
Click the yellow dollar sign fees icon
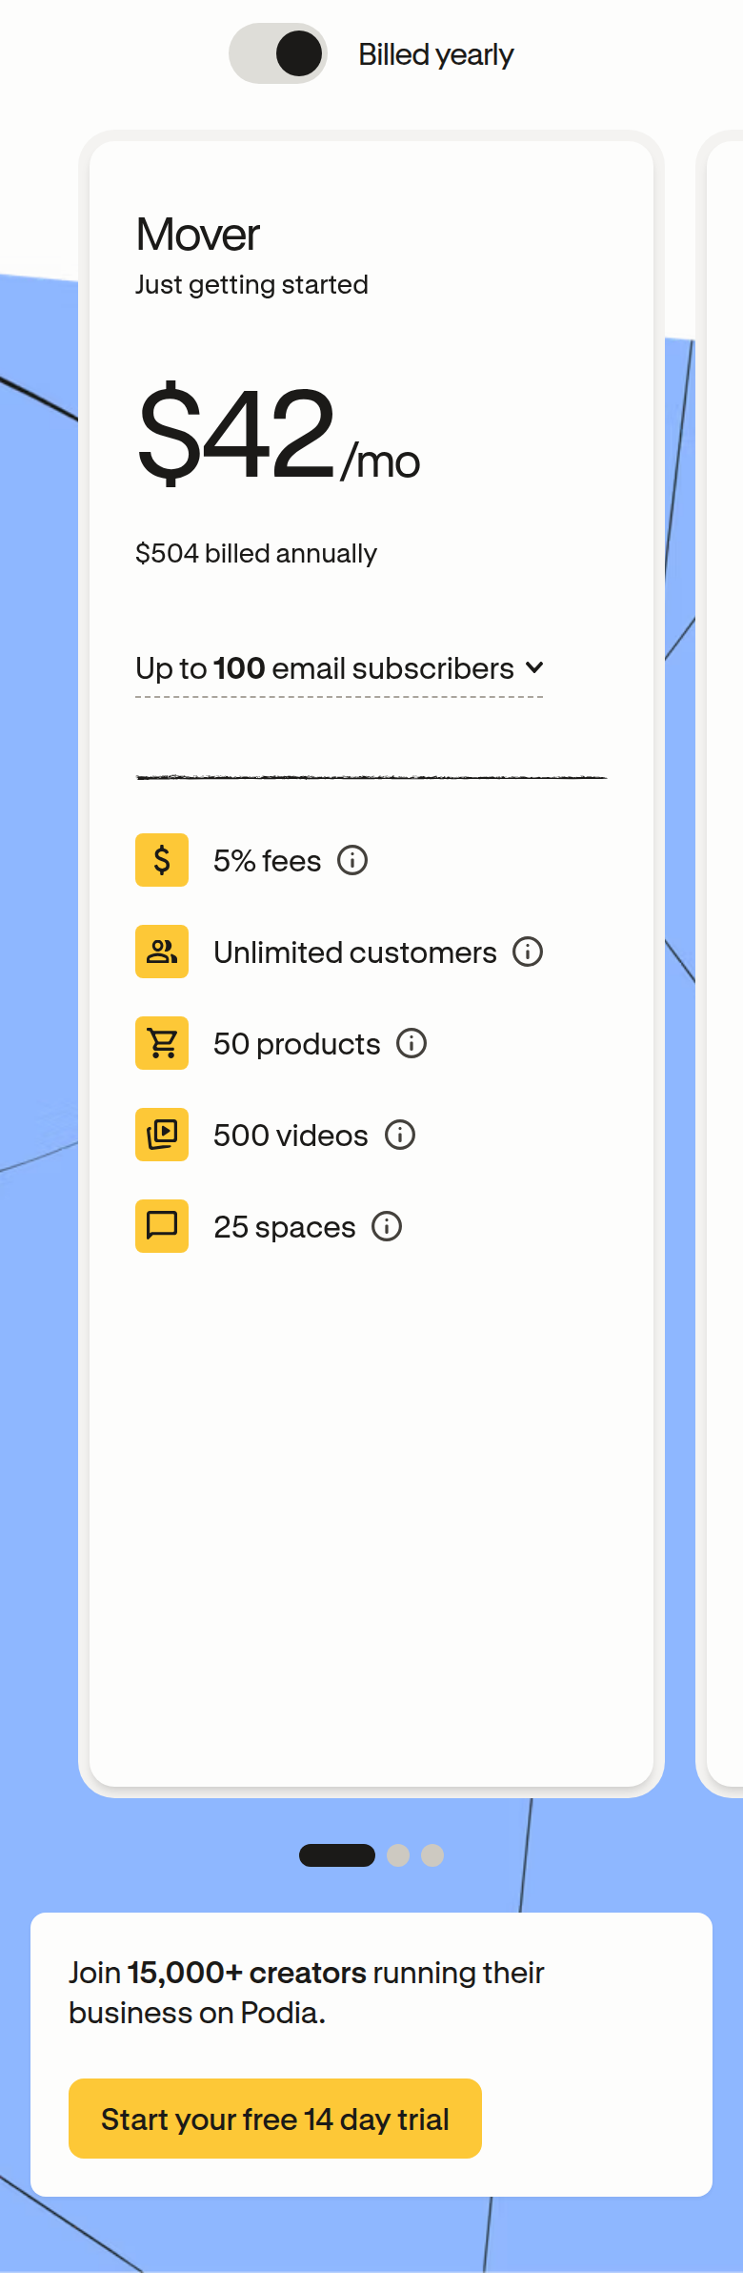(162, 860)
